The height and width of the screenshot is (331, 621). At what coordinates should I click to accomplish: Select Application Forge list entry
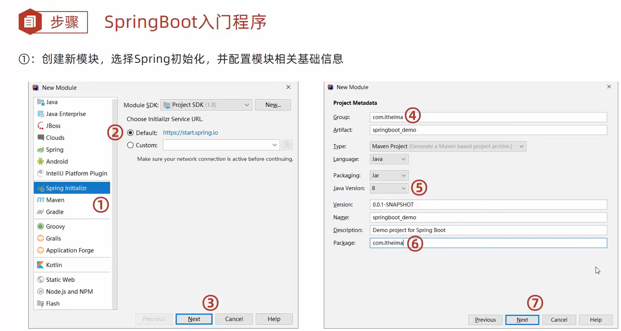click(70, 250)
